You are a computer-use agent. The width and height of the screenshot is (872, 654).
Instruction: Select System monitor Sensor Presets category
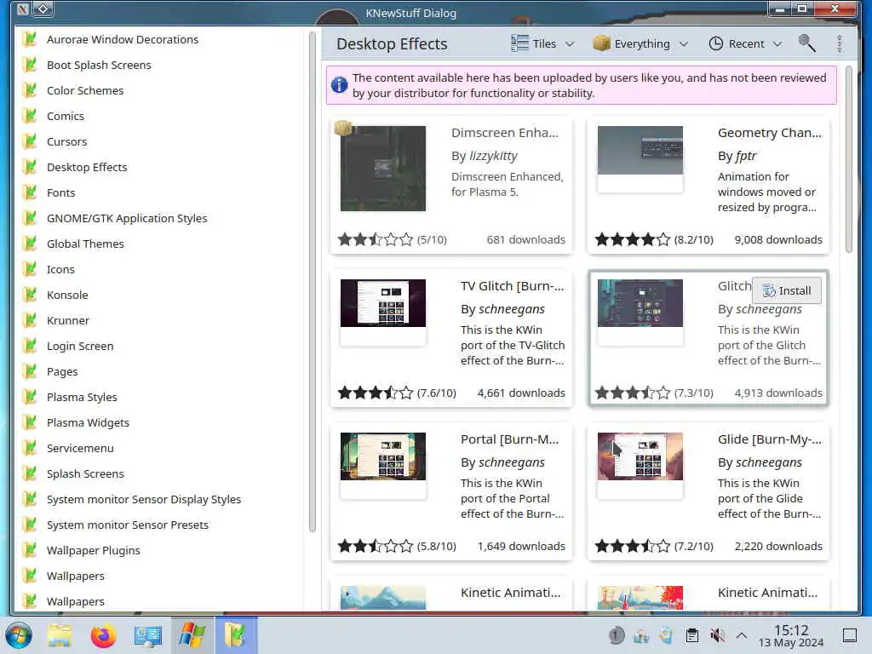(x=160, y=525)
